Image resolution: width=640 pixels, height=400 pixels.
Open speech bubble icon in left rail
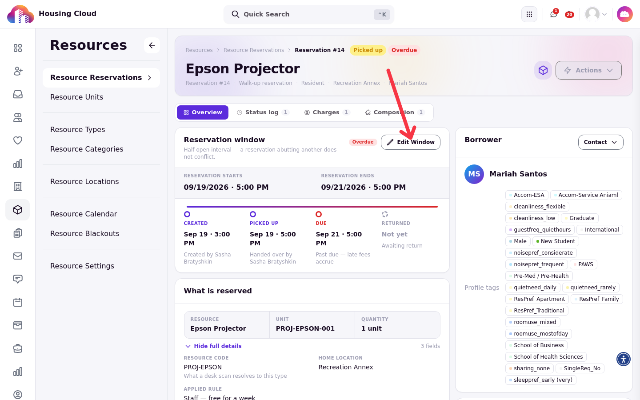pos(18,279)
